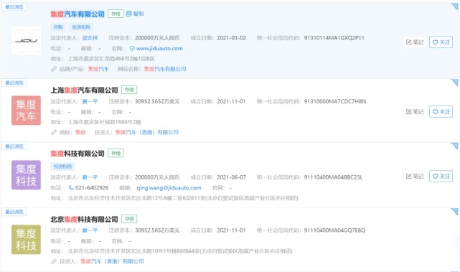Click credit code 91310000MA7CDC7H8N

tap(335, 101)
